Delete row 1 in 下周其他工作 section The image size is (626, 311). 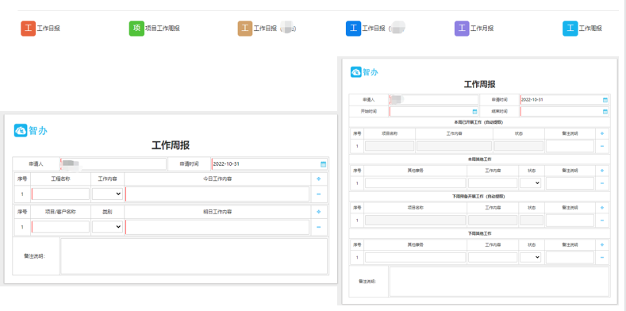602,258
